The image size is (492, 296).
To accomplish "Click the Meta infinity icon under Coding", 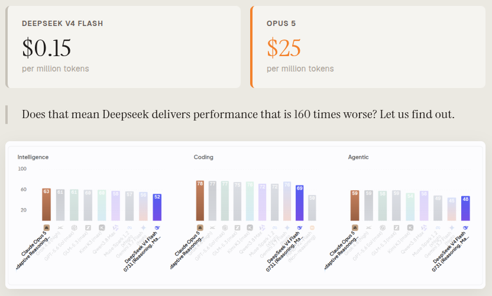I will pyautogui.click(x=274, y=227).
